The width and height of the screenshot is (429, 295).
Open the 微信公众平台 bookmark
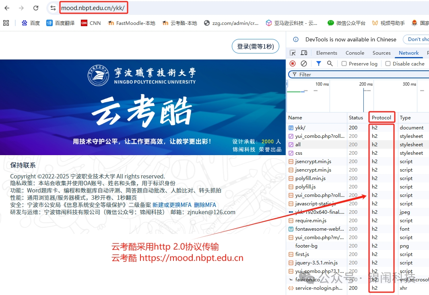[346, 23]
